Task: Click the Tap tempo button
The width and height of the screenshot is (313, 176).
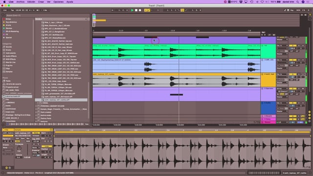Action: [x=12, y=10]
